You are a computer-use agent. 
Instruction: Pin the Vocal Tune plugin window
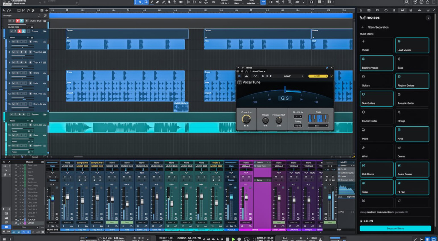(327, 68)
